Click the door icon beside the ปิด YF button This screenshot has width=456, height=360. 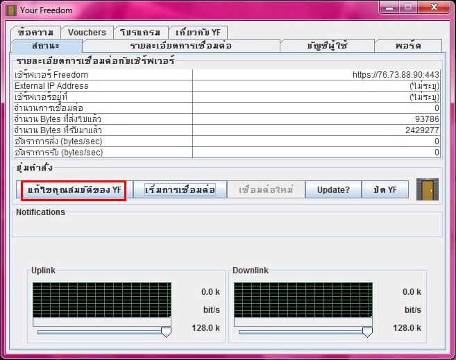428,189
